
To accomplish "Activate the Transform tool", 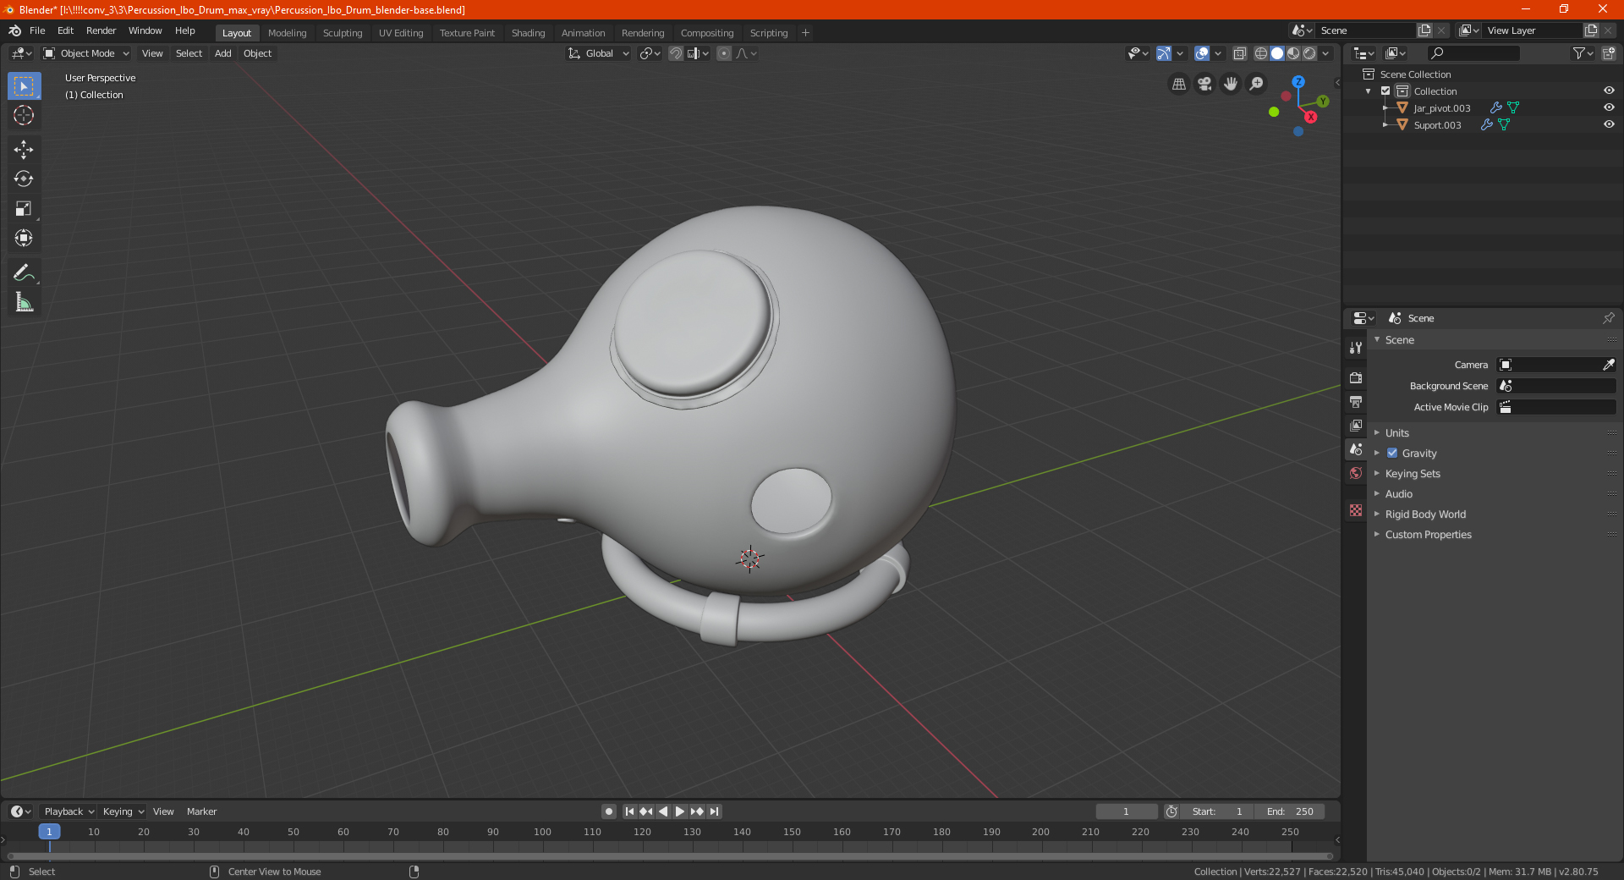I will 24,239.
